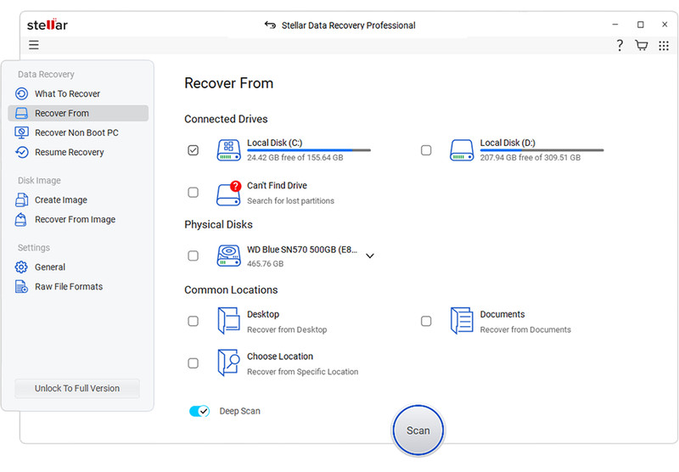Select Recover From in the sidebar

click(78, 113)
